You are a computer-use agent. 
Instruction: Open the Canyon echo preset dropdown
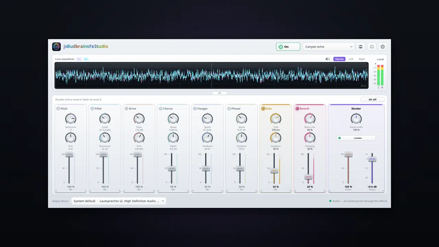click(329, 47)
